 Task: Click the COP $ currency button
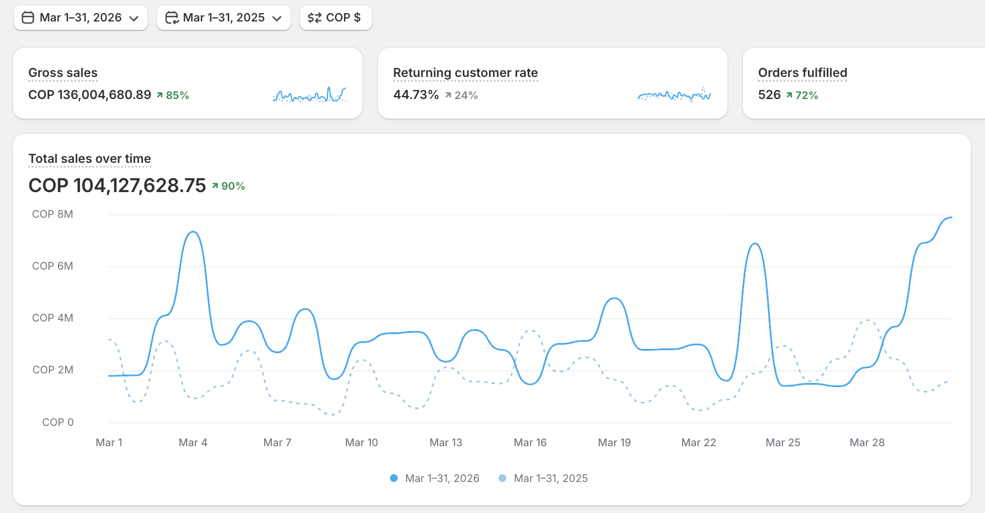click(x=336, y=18)
